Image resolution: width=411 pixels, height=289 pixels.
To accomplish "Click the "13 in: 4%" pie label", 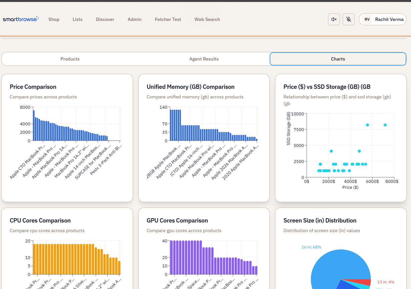I will tap(386, 282).
